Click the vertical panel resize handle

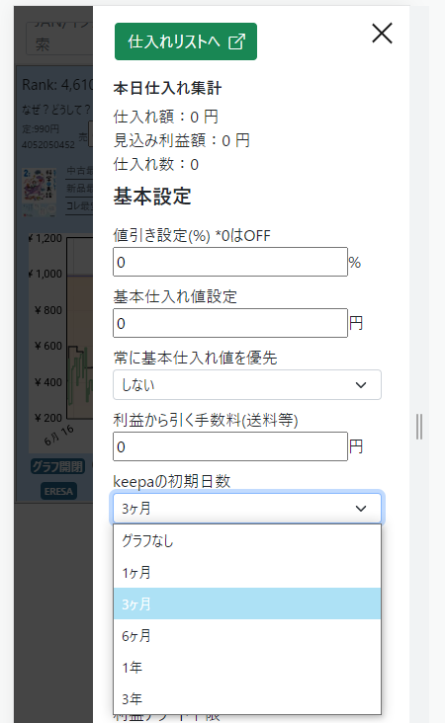coord(419,427)
